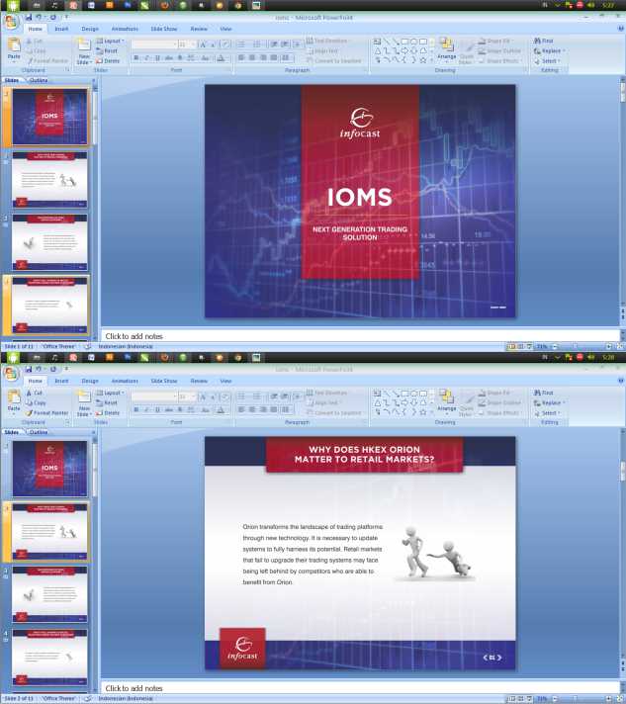Click the Firefox icon above the HKEX Orion window

[164, 357]
